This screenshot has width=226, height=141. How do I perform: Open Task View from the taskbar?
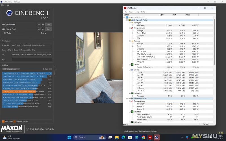click(x=110, y=137)
